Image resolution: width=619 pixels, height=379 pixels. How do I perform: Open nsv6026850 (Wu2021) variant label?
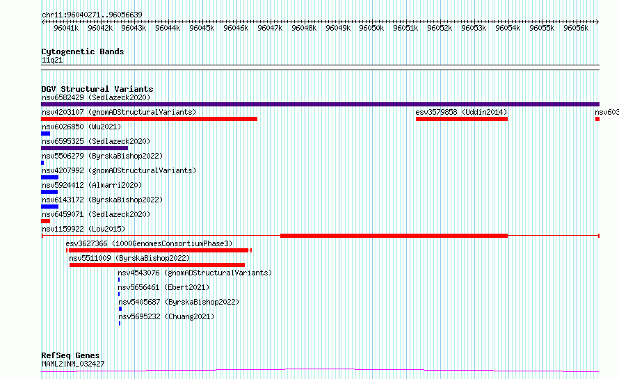point(81,127)
